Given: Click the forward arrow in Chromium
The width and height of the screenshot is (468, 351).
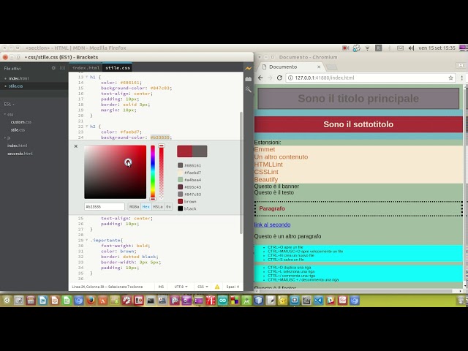Looking at the screenshot, I should [270, 78].
